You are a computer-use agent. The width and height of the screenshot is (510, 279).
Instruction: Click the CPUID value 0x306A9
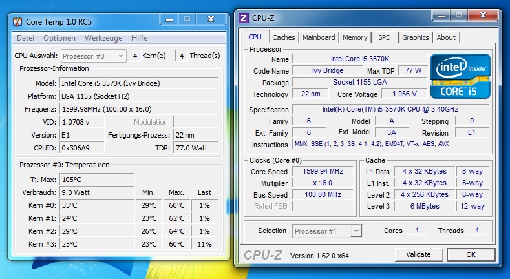(x=82, y=148)
